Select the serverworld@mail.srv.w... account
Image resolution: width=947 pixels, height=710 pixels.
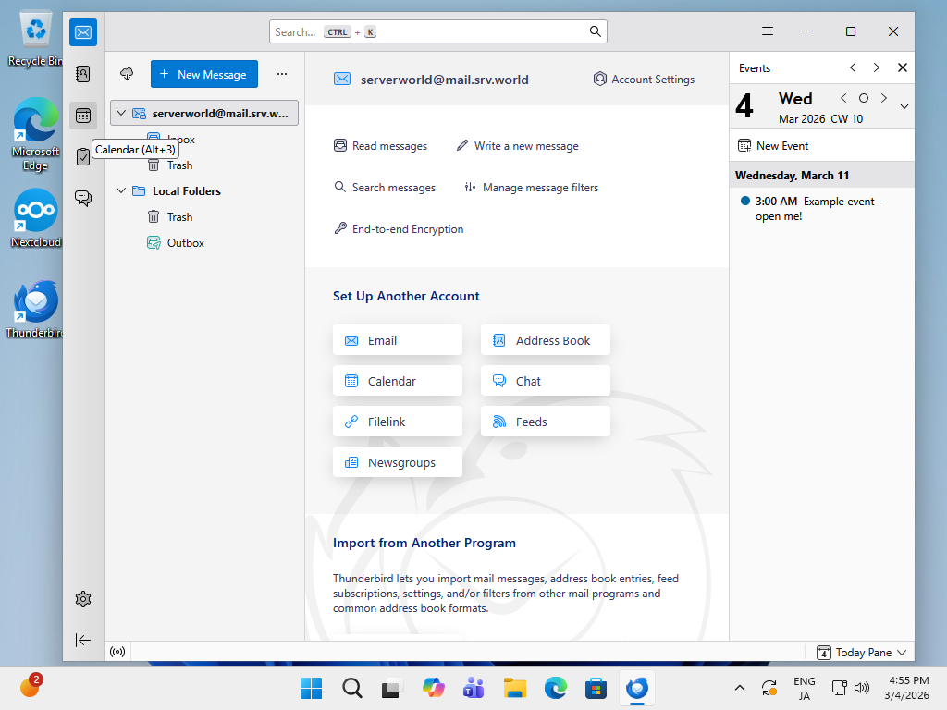(204, 114)
